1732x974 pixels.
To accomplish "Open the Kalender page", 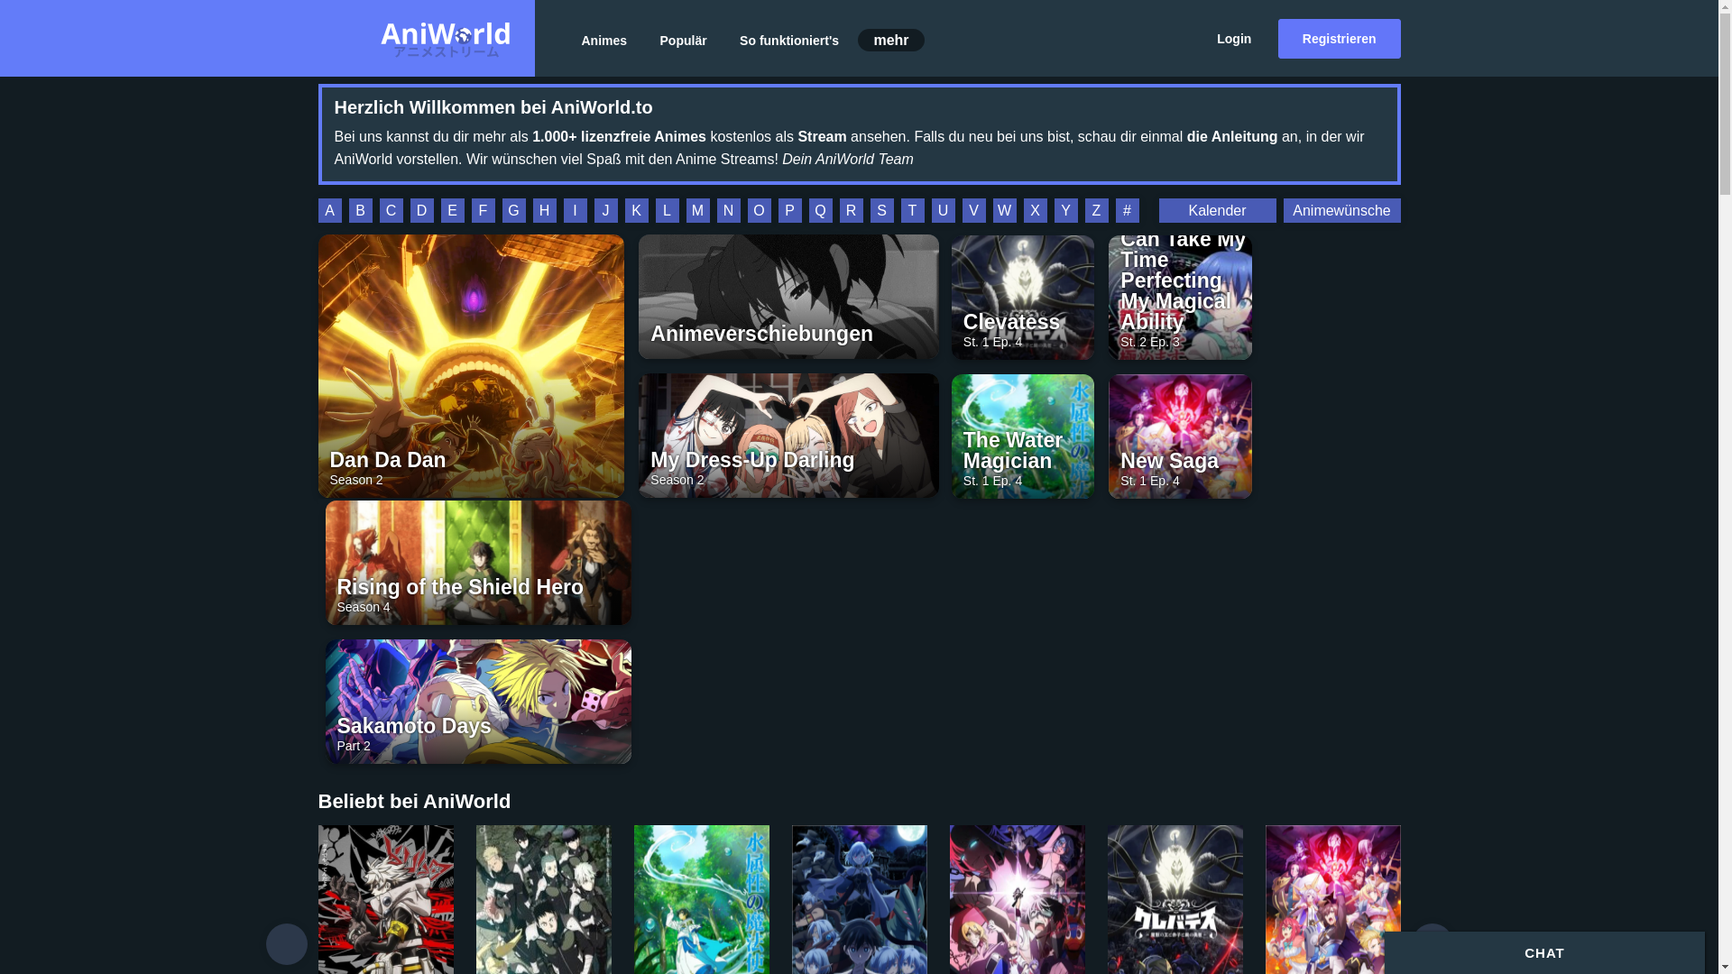I will click(1217, 211).
